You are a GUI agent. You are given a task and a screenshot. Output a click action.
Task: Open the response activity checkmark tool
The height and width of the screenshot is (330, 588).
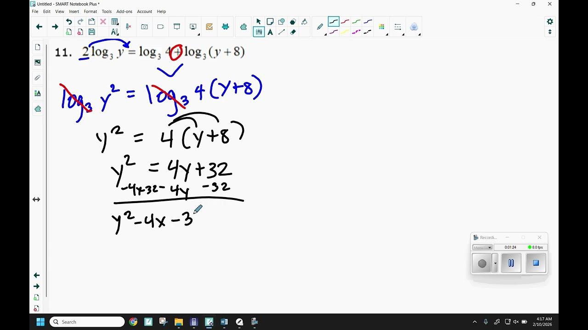pos(209,27)
